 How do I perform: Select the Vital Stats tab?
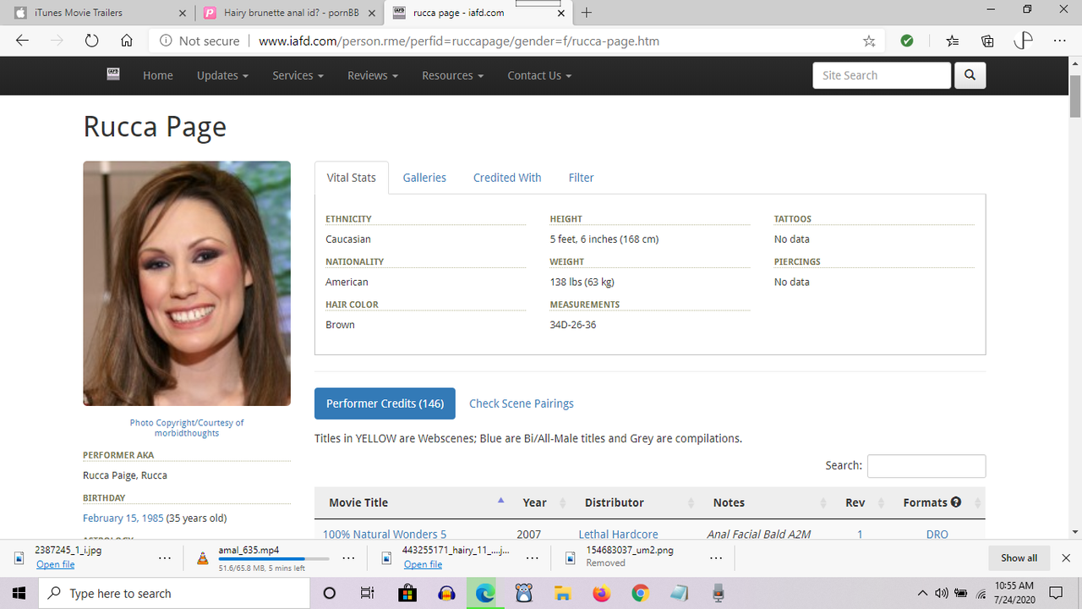tap(352, 178)
